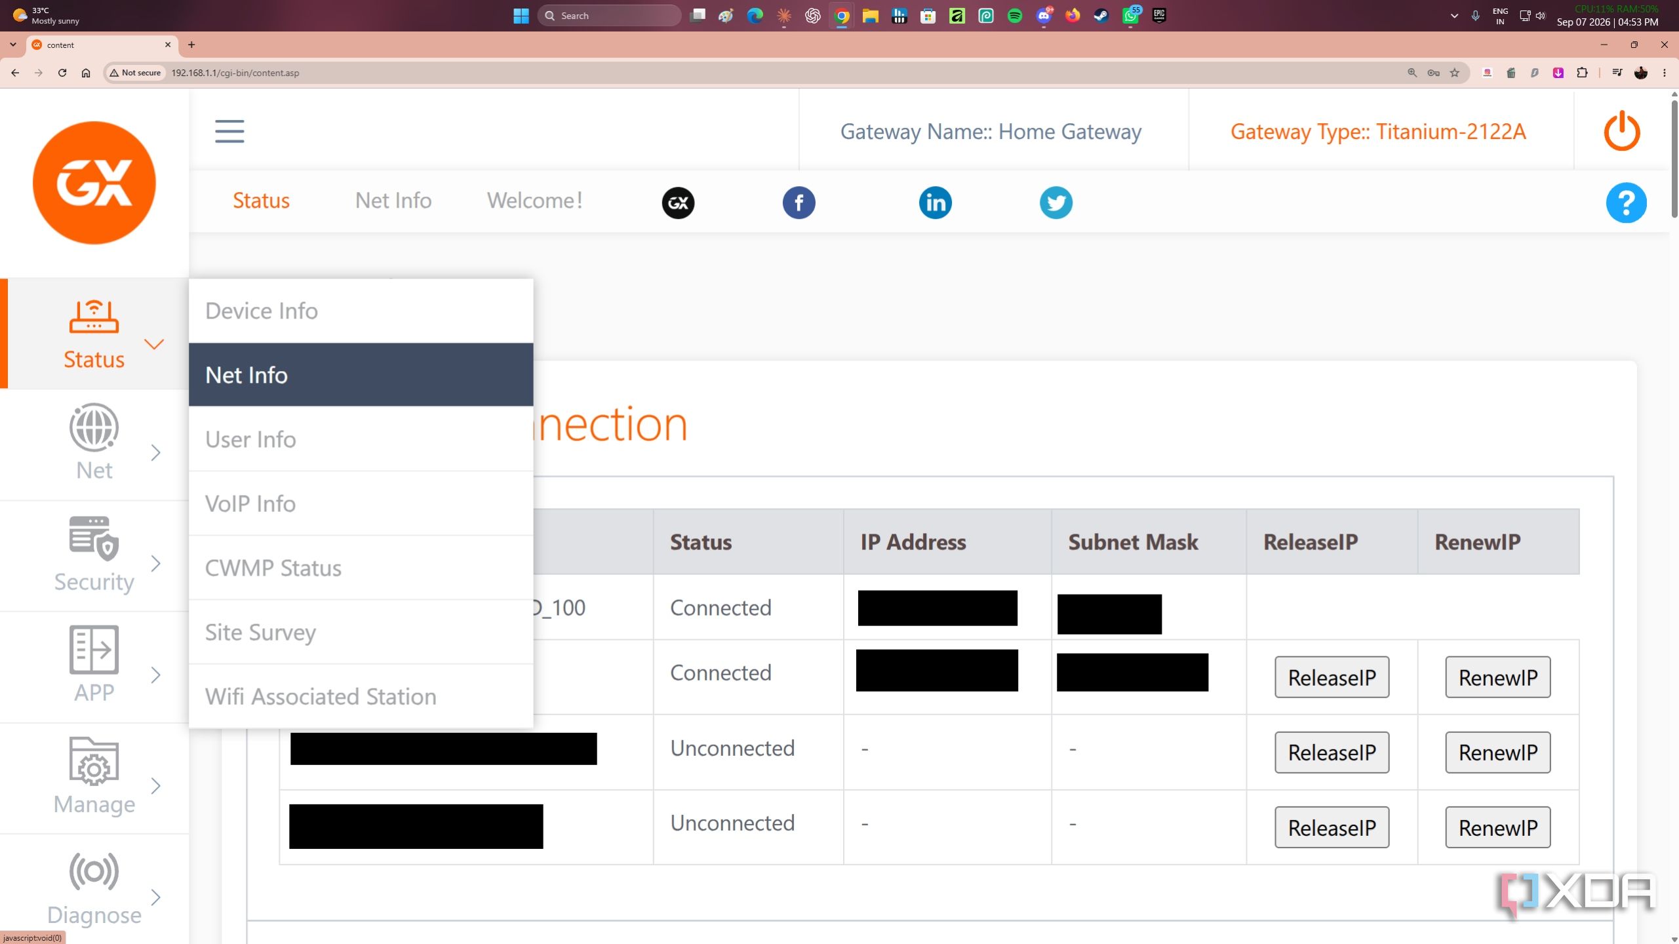The image size is (1679, 944).
Task: Click the large orange GX logo
Action: (94, 183)
